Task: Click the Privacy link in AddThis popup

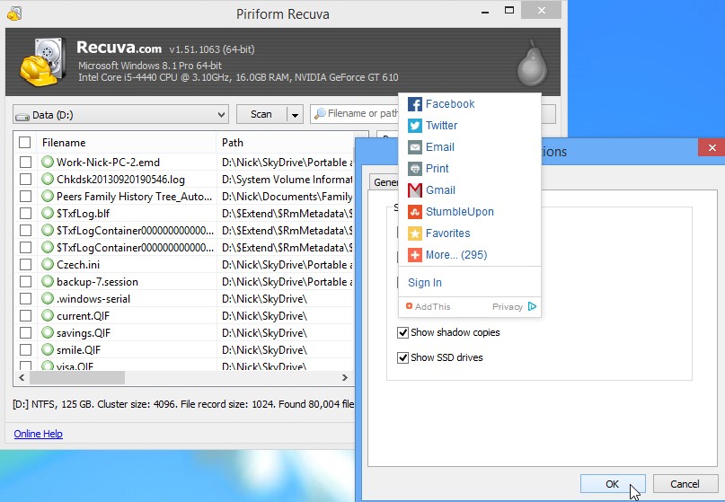Action: [508, 307]
